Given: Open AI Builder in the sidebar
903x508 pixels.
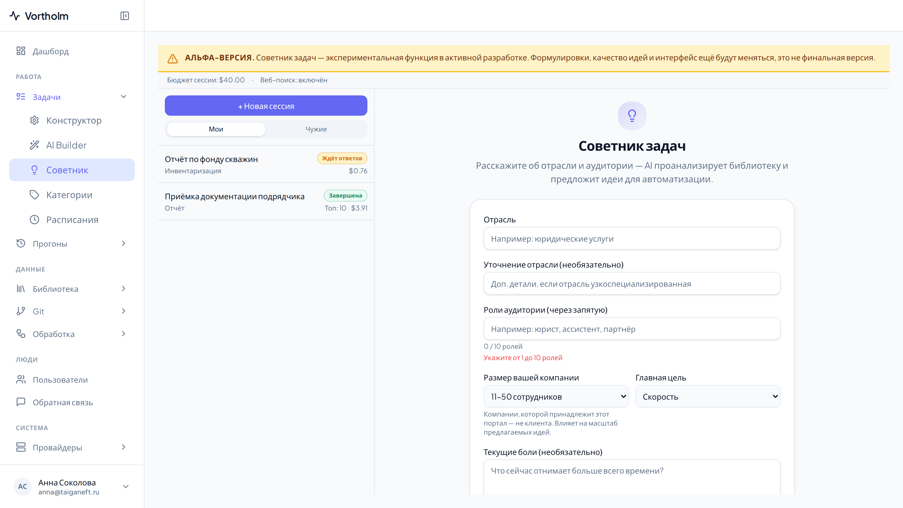Looking at the screenshot, I should (72, 145).
